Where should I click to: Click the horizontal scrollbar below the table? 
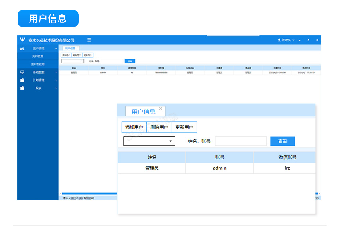(89, 194)
